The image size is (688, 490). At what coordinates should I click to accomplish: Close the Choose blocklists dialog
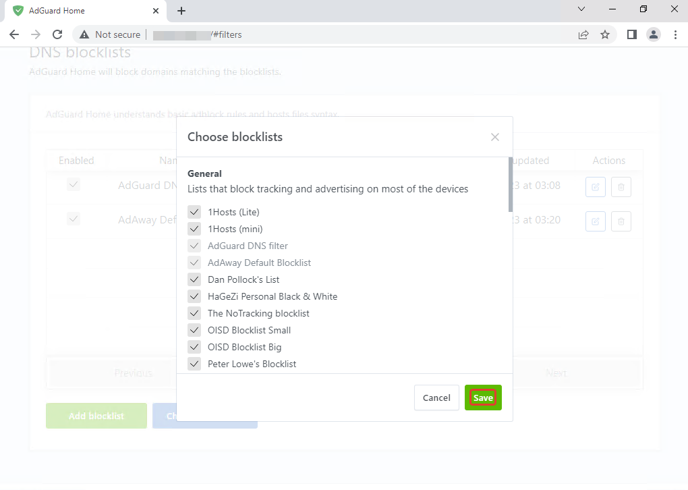[495, 137]
